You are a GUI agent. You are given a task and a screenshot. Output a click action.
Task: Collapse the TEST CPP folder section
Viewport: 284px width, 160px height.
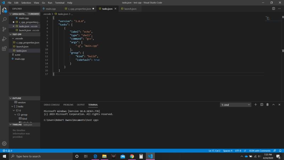click(x=11, y=34)
